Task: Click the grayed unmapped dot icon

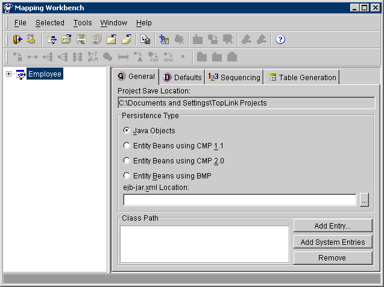Action: tap(183, 57)
